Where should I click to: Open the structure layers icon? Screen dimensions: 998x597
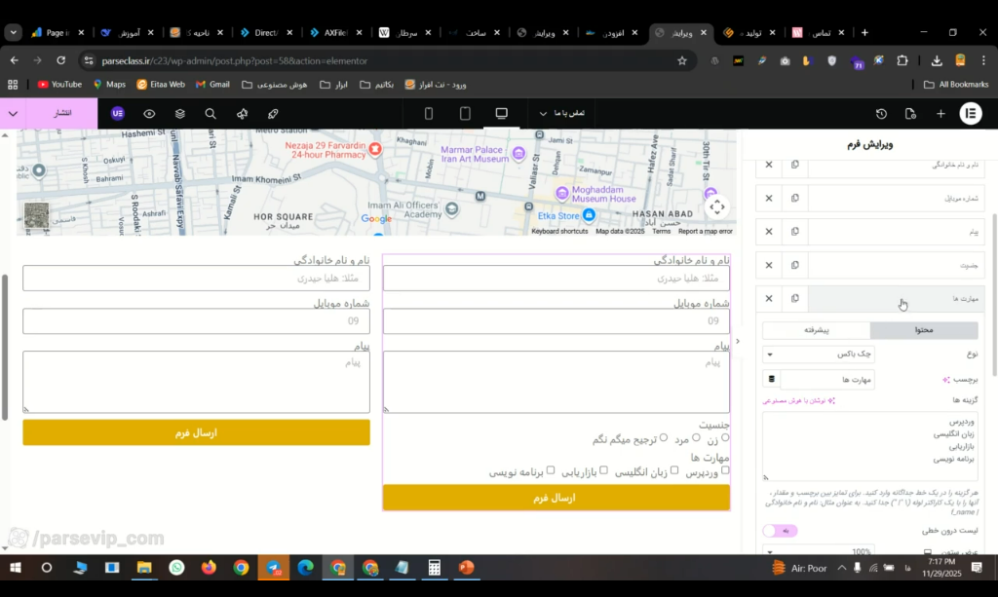tap(180, 113)
